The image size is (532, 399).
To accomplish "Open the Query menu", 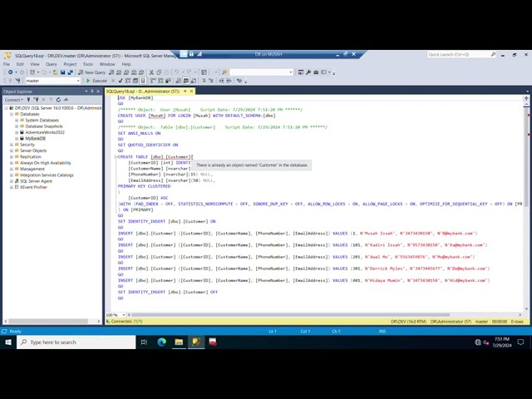I will click(52, 64).
